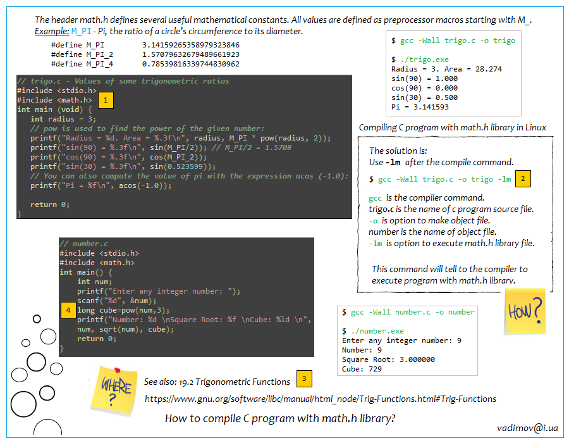This screenshot has width=569, height=443.
Task: Click the comment '// M_PI/2 = 1.5708'
Action: click(252, 147)
